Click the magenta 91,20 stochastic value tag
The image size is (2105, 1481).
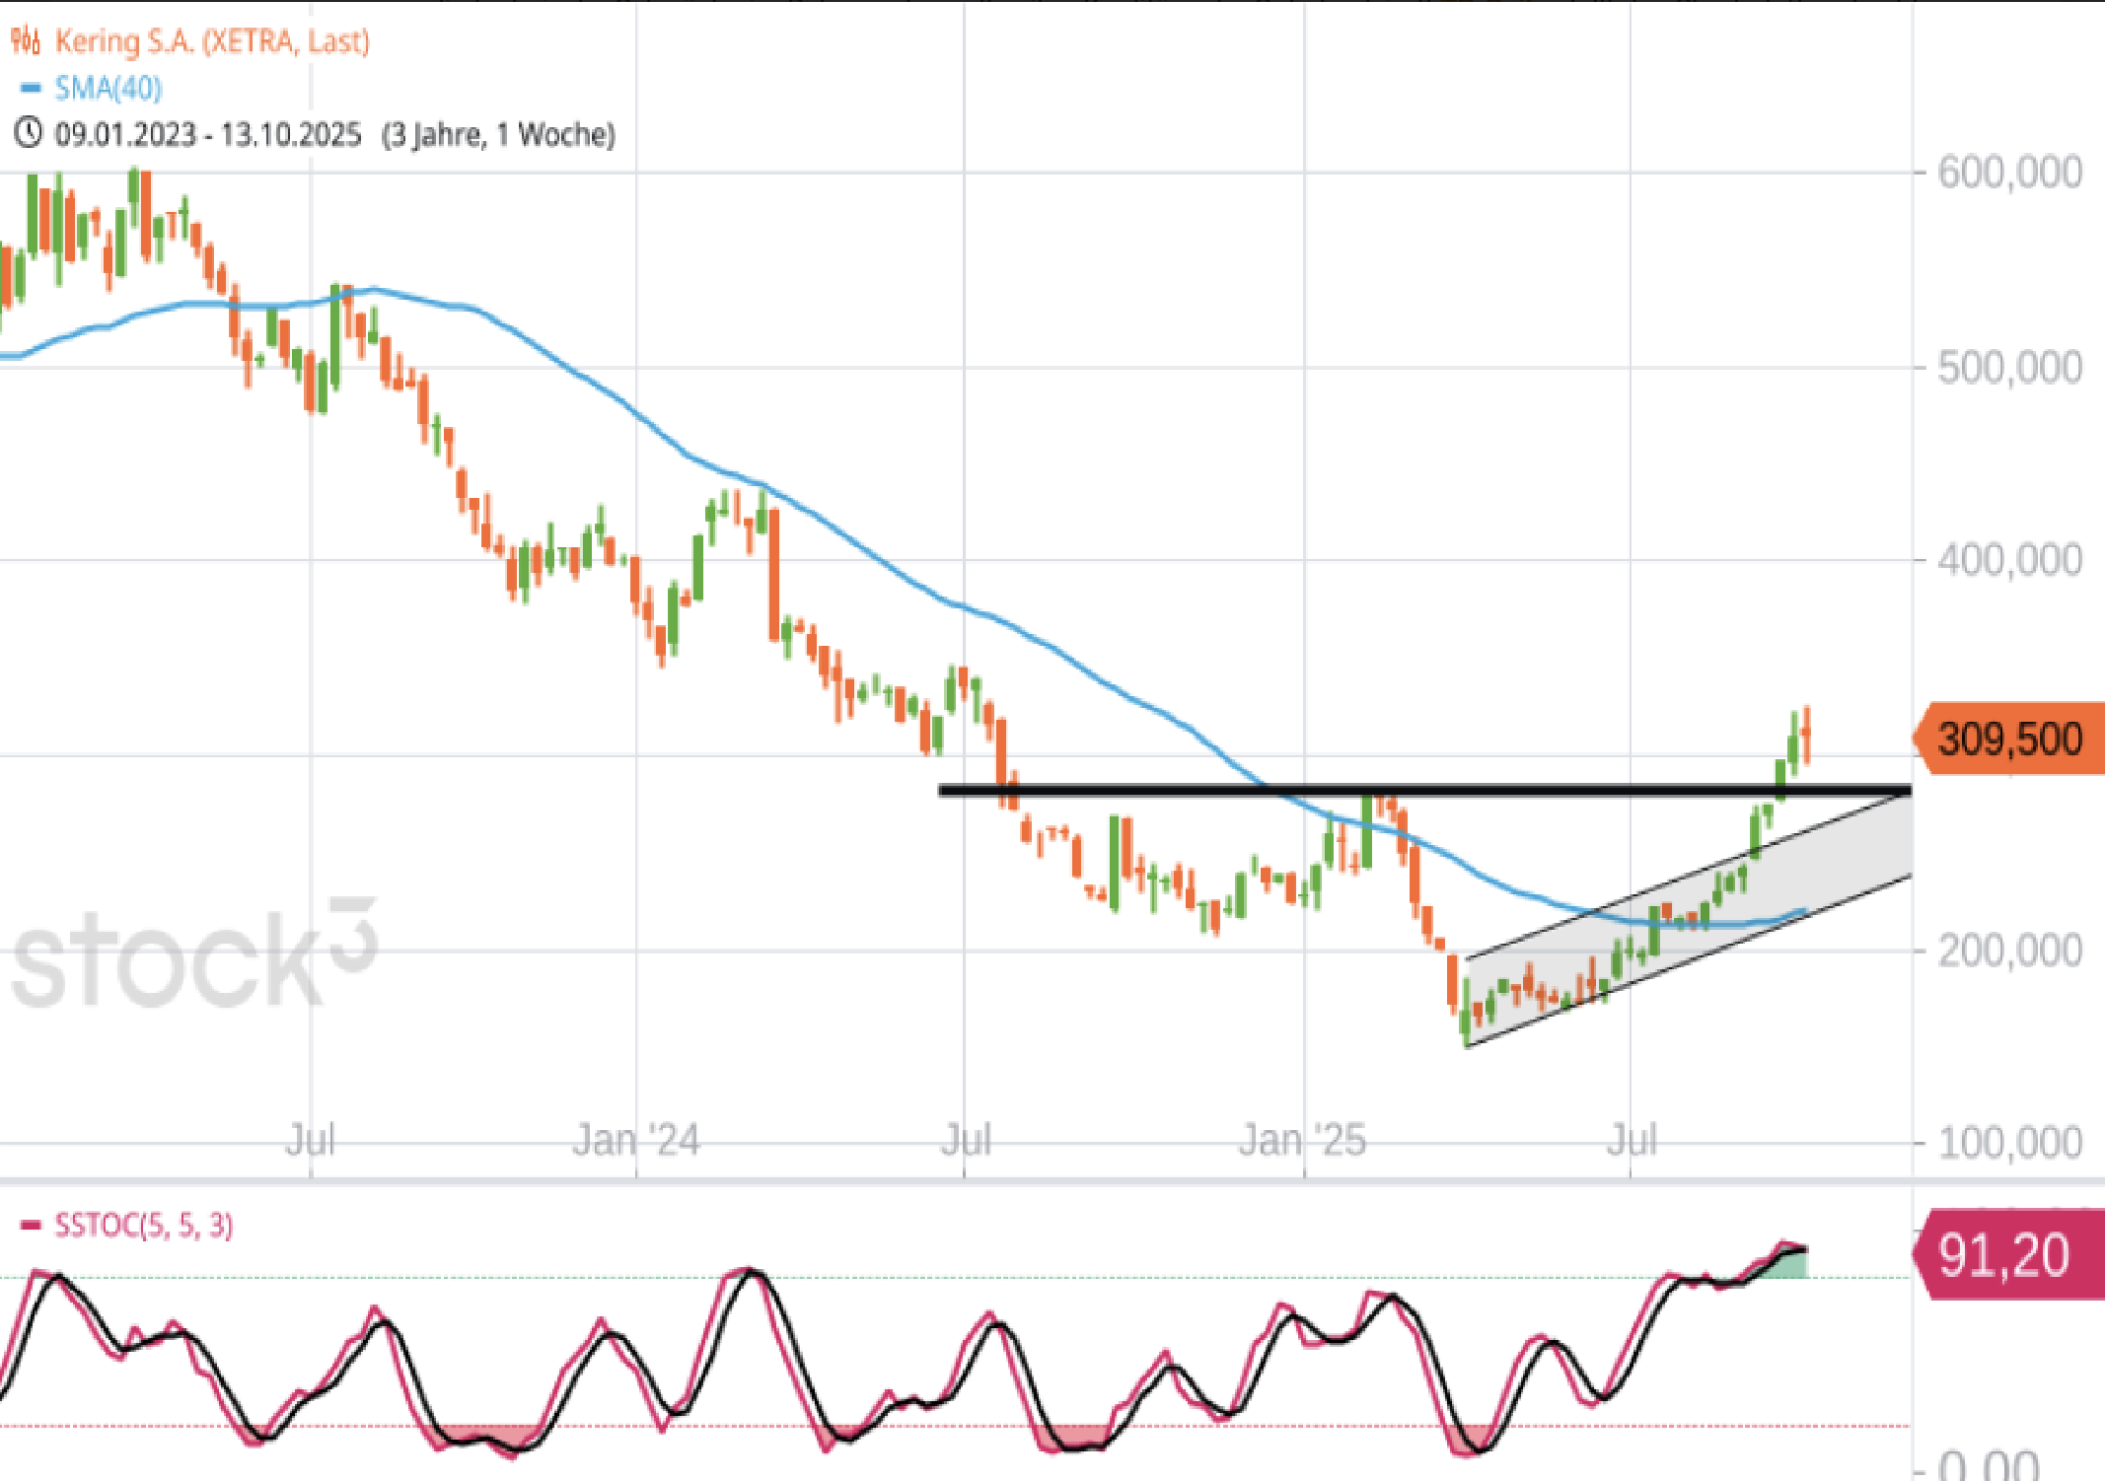[x=2004, y=1255]
